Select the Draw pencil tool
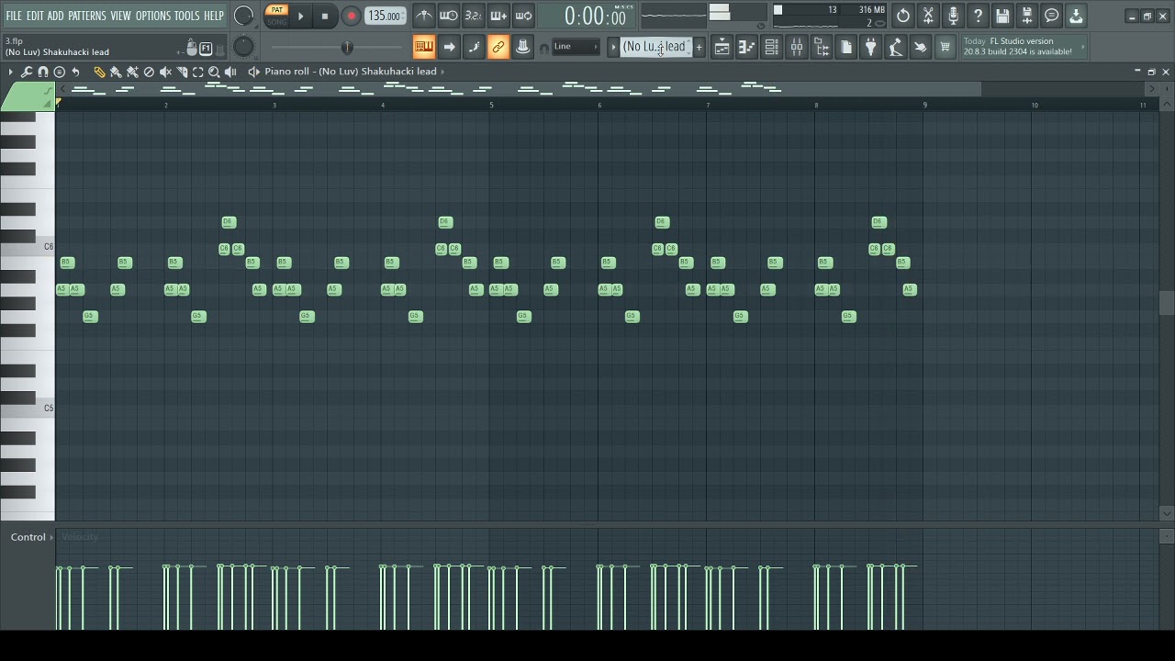This screenshot has width=1175, height=661. coord(99,72)
